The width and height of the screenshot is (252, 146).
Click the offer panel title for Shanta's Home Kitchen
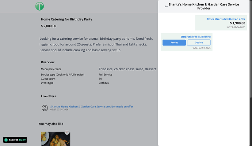[204, 6]
